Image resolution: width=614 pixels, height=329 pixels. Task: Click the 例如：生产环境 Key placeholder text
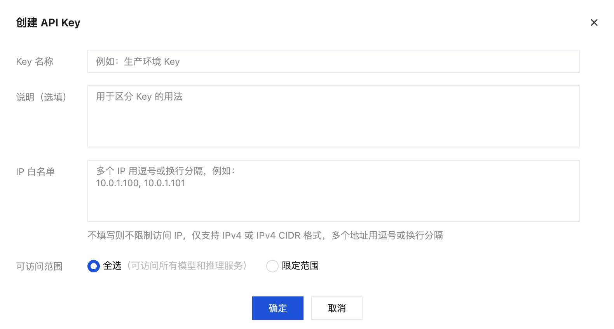138,62
